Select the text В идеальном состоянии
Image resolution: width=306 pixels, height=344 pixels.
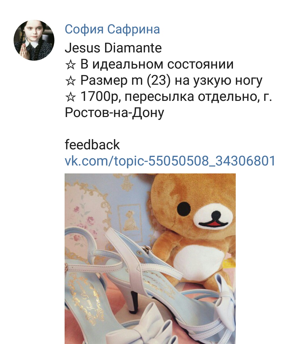(x=157, y=64)
